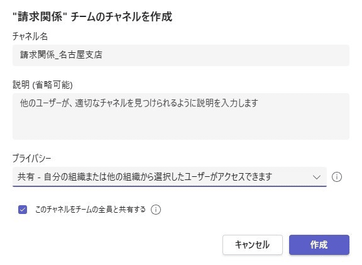The height and width of the screenshot is (265, 362).
Task: Click the チャネル名 input field
Action: (x=181, y=55)
